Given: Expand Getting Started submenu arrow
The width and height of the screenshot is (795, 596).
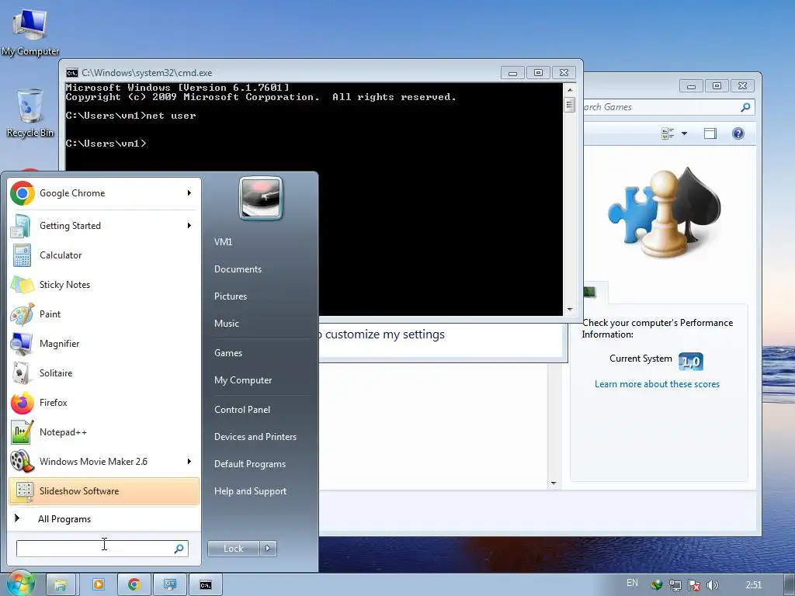Looking at the screenshot, I should click(189, 226).
